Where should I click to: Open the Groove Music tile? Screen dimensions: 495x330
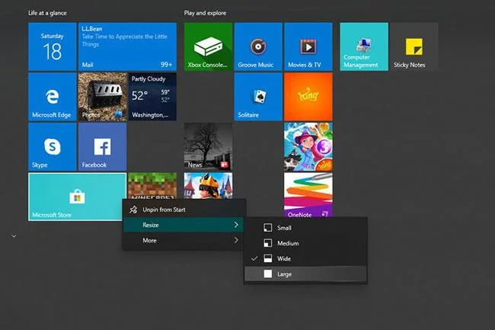tap(258, 46)
